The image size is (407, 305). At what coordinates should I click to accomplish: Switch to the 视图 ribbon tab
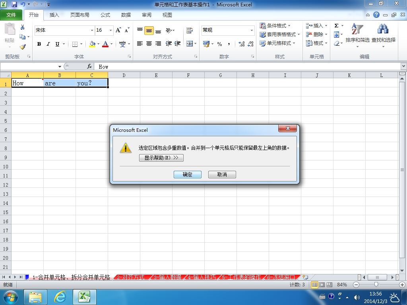coord(167,15)
